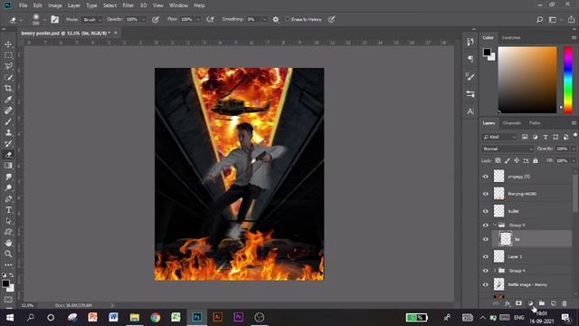Screen dimensions: 579x326
Task: Add a layer style with fx button
Action: coord(508,303)
